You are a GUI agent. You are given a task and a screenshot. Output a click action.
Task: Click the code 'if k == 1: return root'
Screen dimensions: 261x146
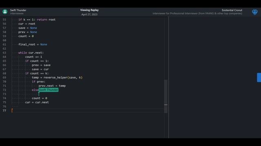pyautogui.click(x=37, y=19)
